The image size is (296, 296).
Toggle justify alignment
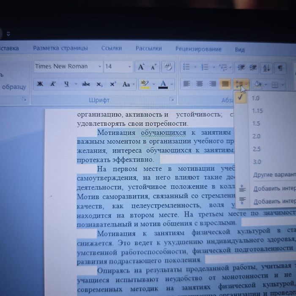point(225,84)
